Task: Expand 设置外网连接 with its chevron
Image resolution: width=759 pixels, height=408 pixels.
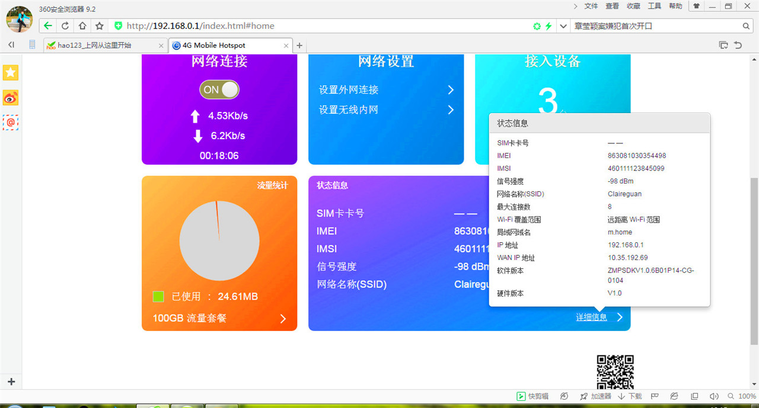Action: coord(451,89)
